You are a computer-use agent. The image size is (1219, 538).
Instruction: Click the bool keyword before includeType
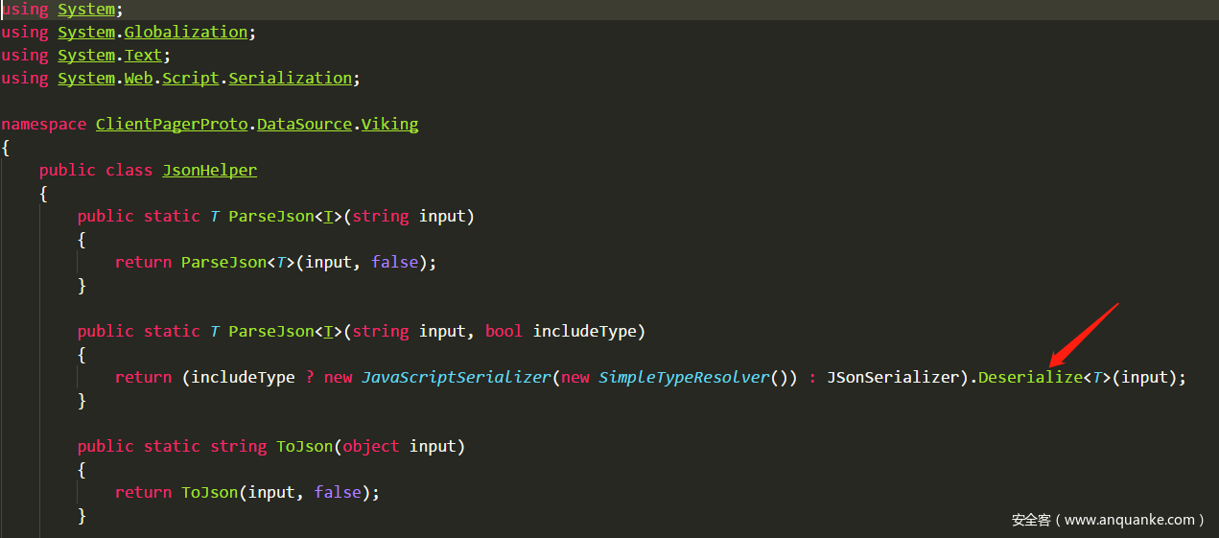(x=504, y=332)
